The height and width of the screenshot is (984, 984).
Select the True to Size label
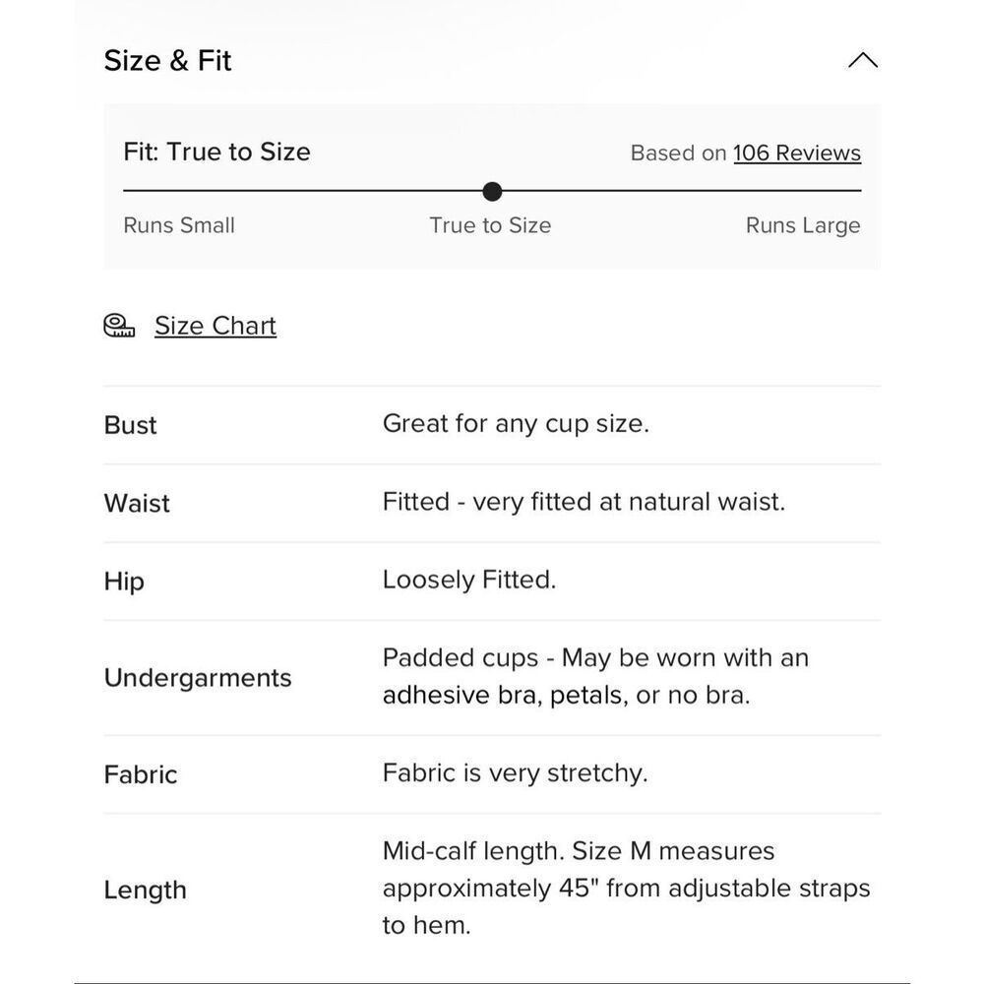coord(490,225)
